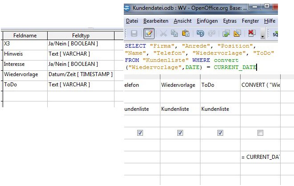Select the Wiedervorlage field name row in the table
This screenshot has height=186, width=294.
pyautogui.click(x=24, y=74)
